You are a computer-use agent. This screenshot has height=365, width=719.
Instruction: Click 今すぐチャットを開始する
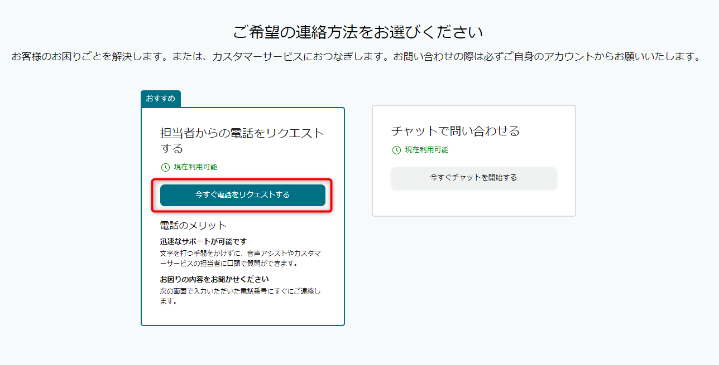(x=473, y=178)
